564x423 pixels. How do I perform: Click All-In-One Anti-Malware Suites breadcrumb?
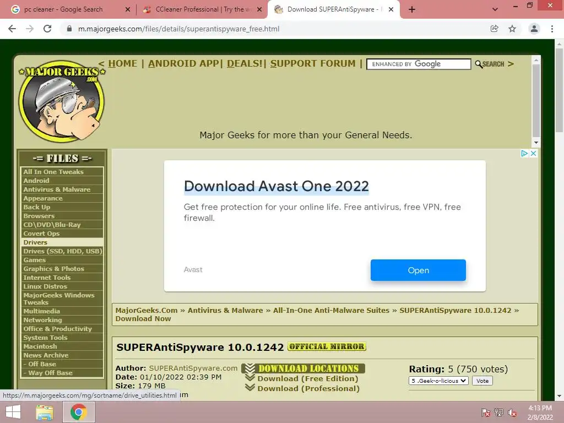331,311
